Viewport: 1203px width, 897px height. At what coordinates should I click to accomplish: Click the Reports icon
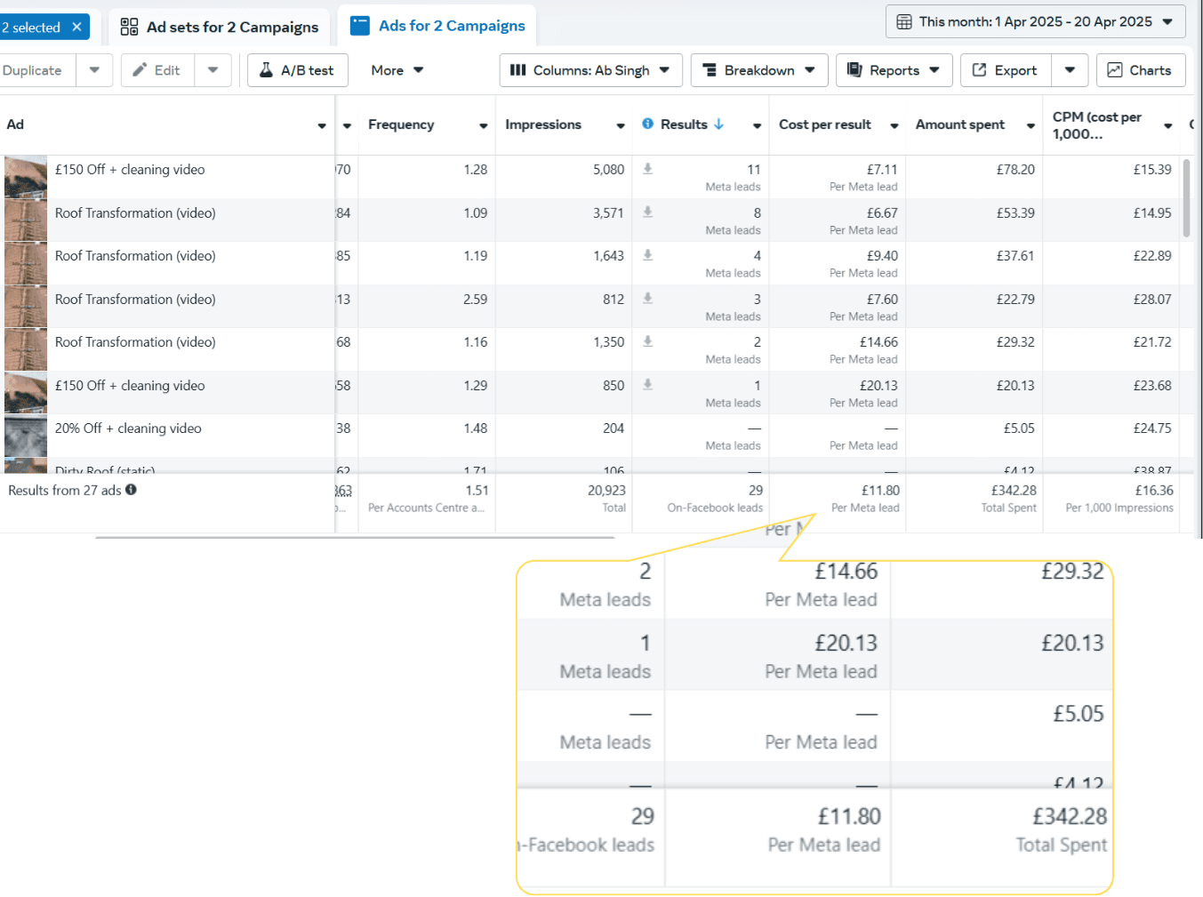tap(854, 70)
